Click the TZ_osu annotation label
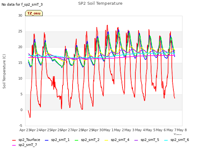Image resolution: width=201 pixels, height=151 pixels. 34,13
